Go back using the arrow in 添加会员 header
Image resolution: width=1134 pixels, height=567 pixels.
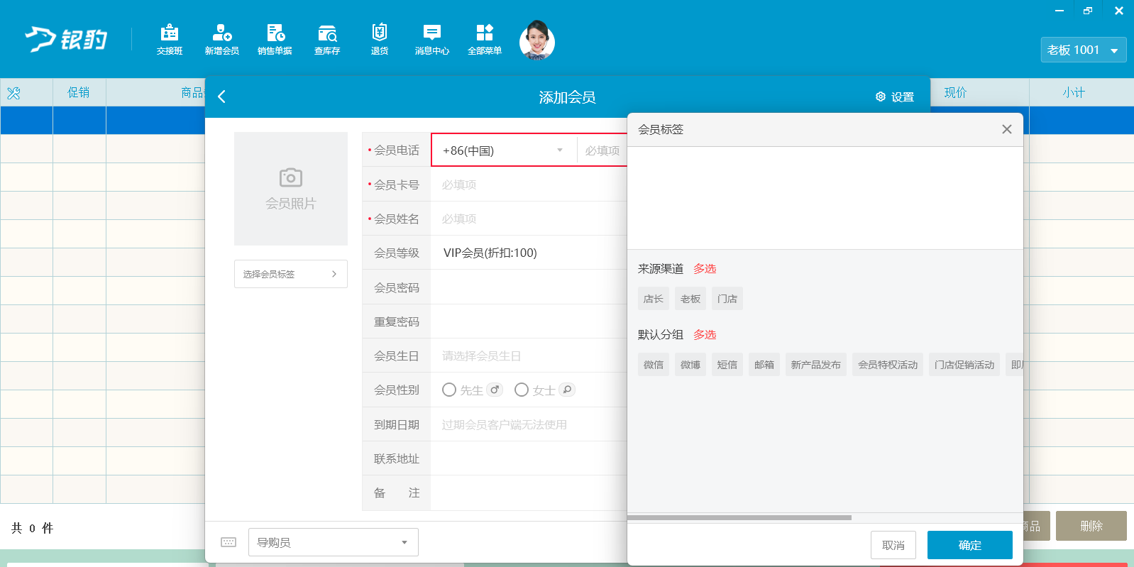click(x=221, y=97)
